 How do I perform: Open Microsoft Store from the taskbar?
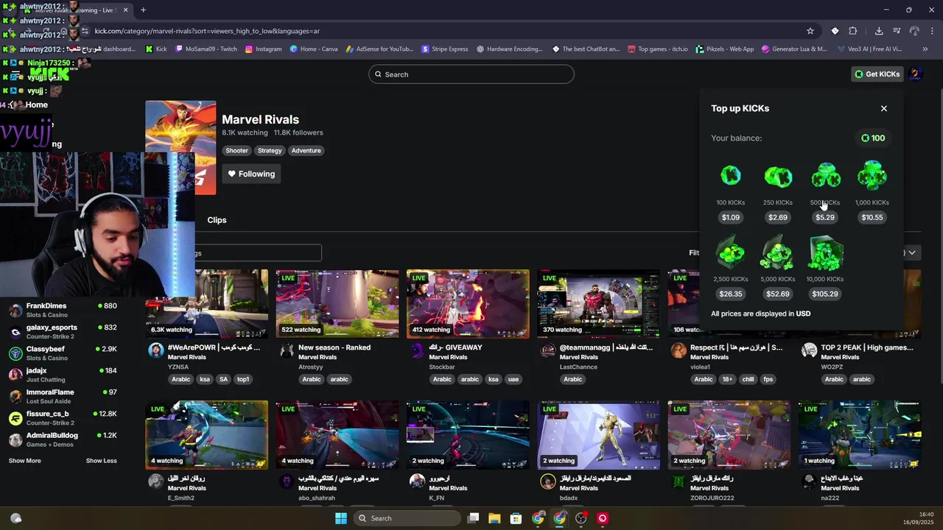(516, 518)
